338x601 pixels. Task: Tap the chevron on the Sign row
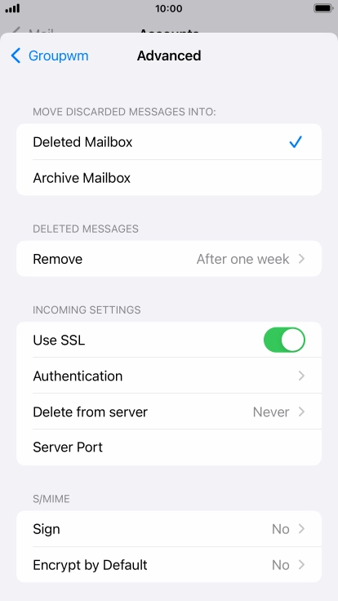pyautogui.click(x=301, y=529)
